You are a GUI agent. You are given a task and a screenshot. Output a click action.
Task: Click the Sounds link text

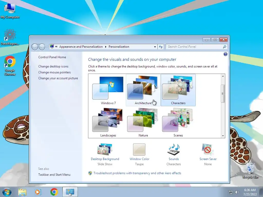point(174,159)
